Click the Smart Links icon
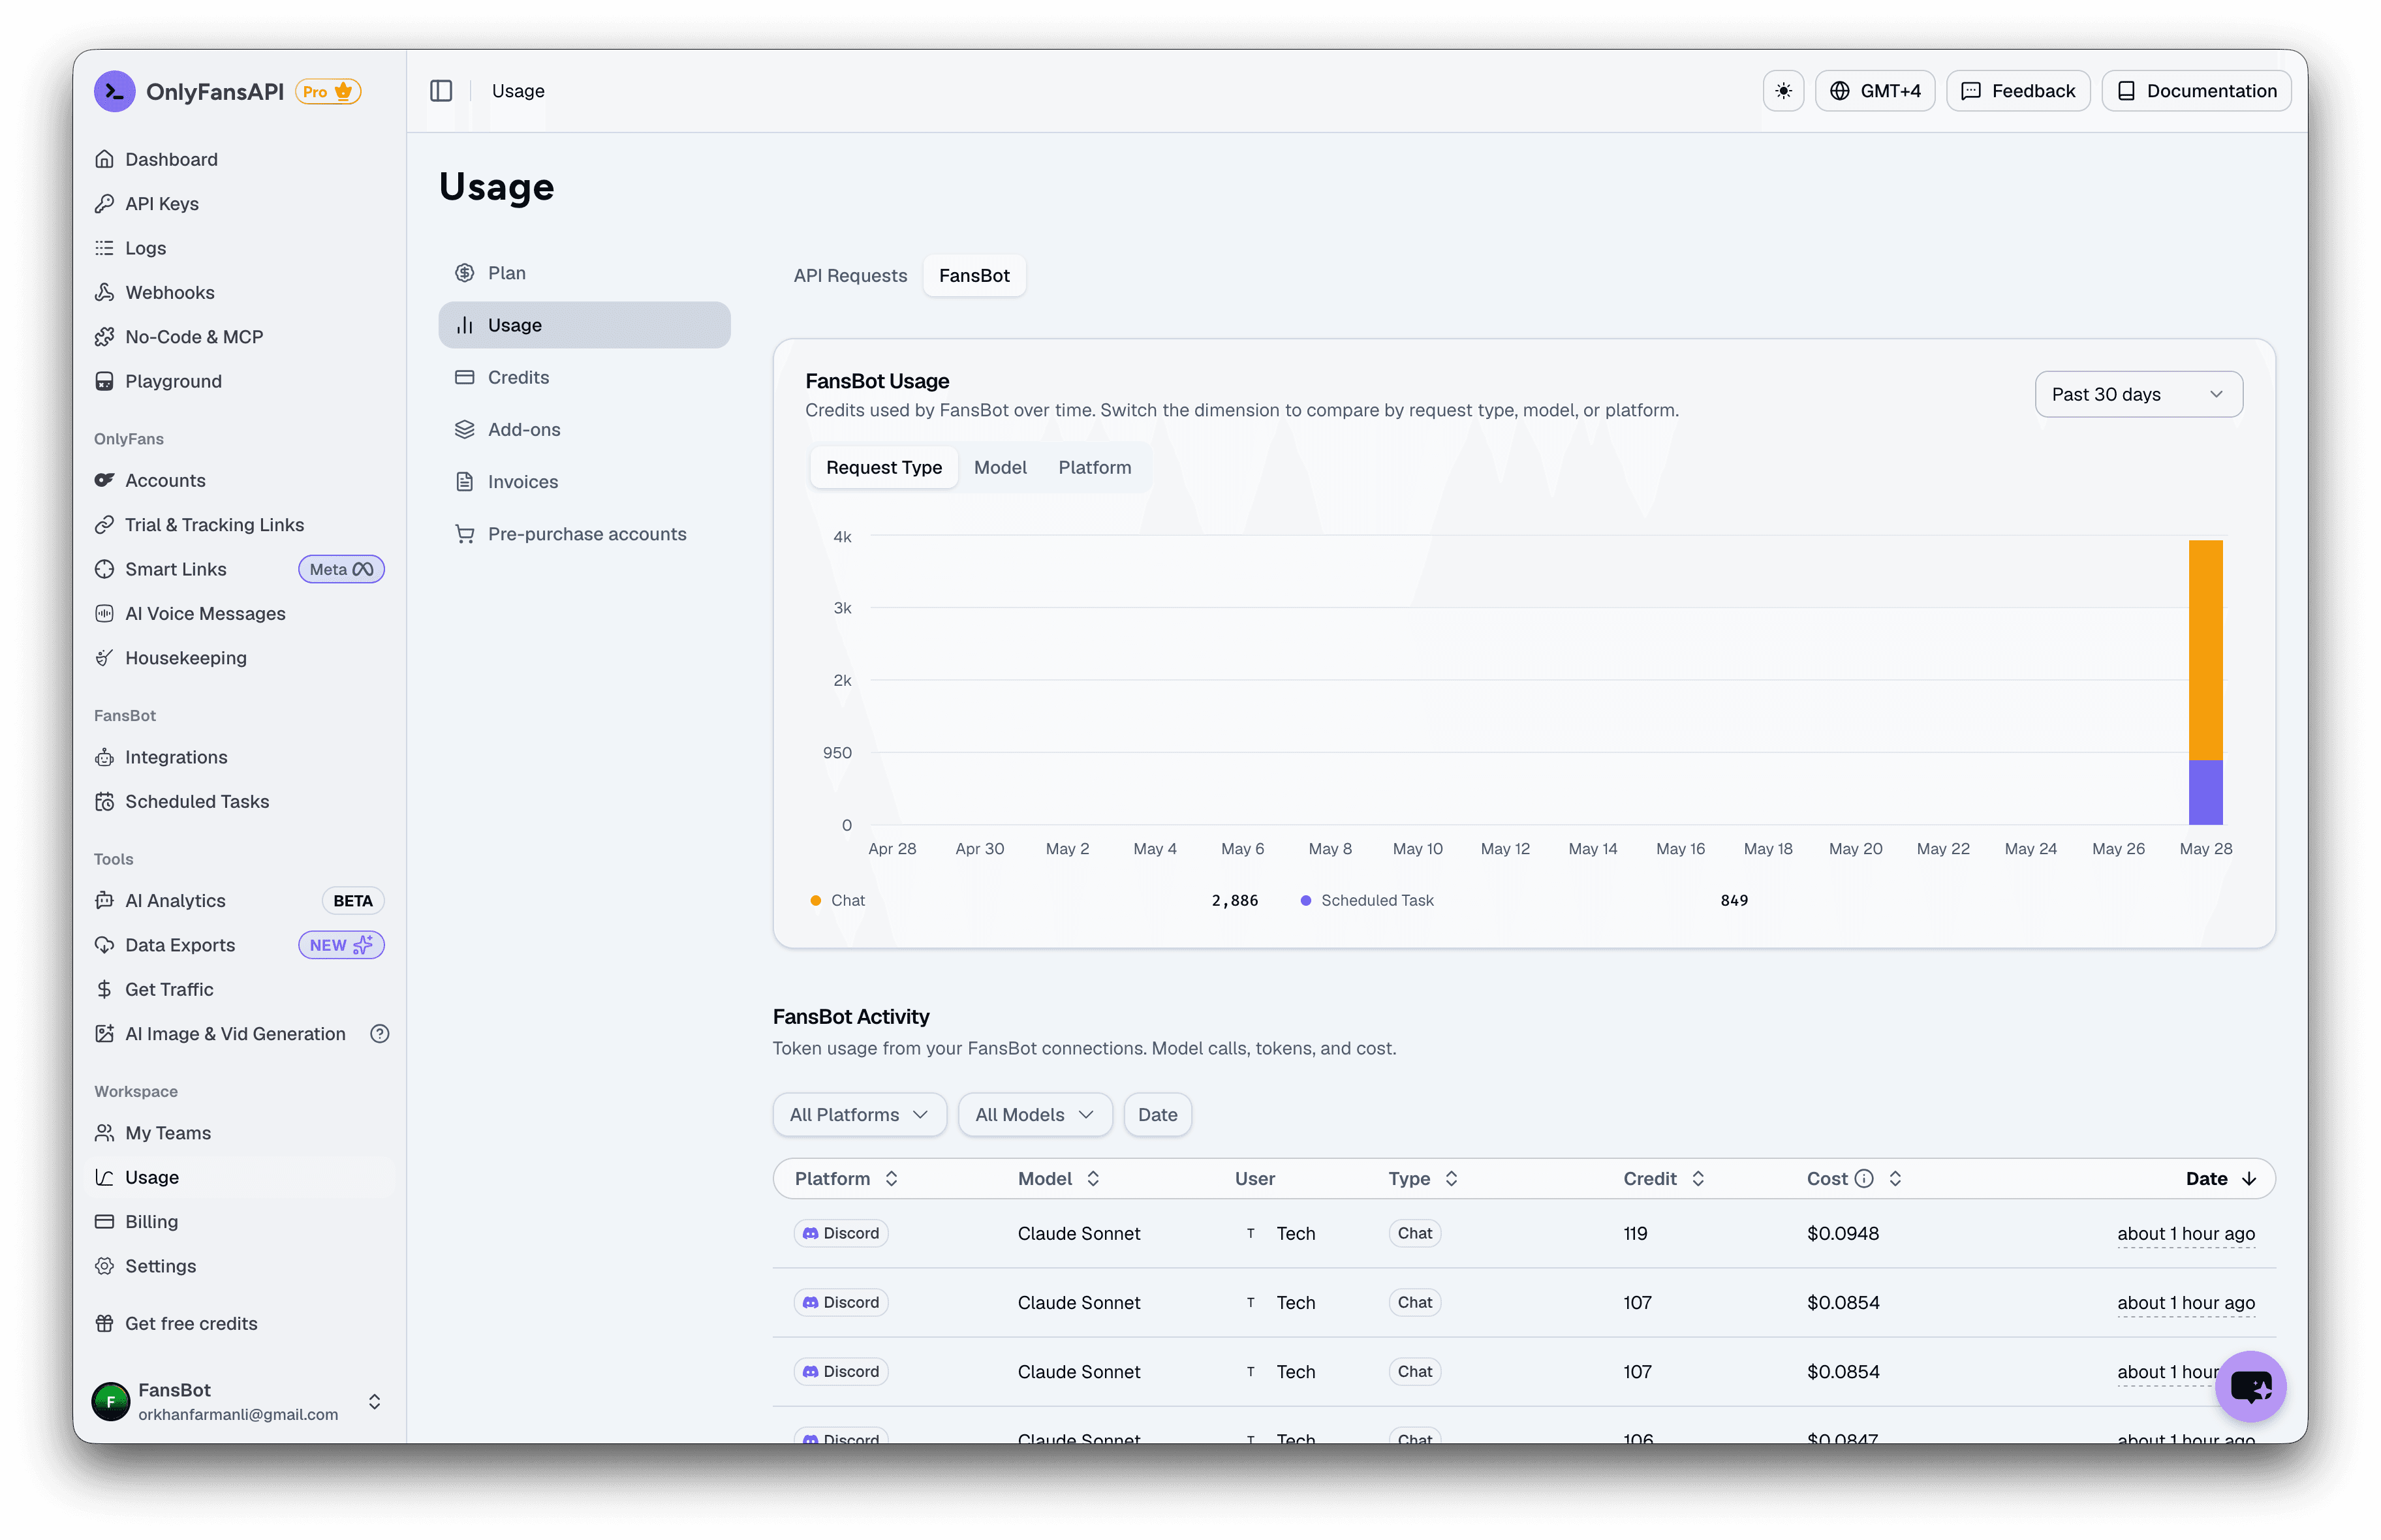 (104, 569)
